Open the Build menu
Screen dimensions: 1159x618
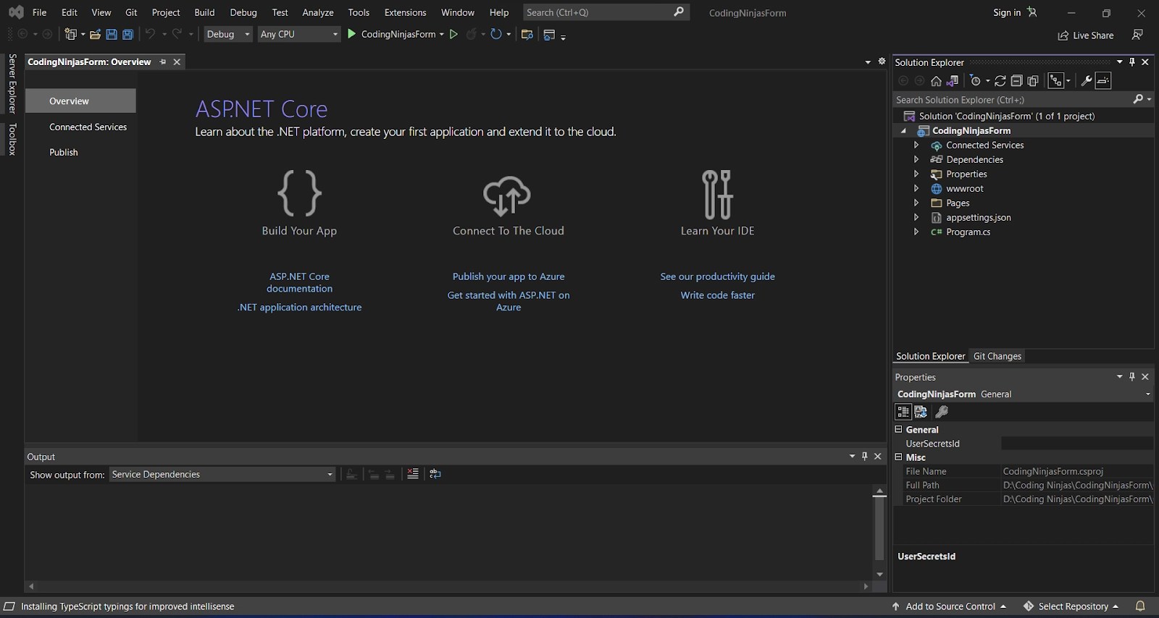click(x=204, y=12)
